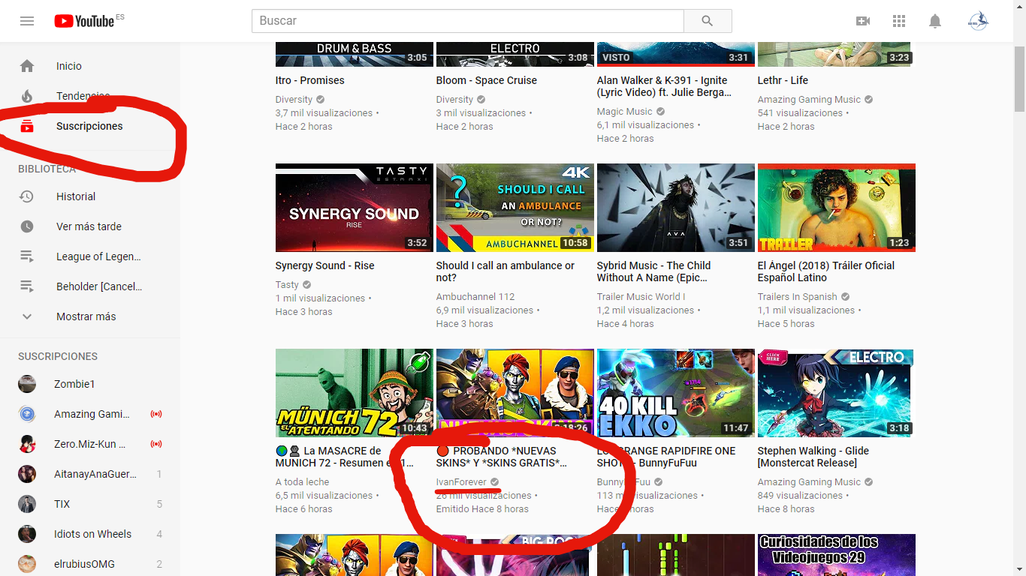
Task: Click live indicator next to Zero.Miz-Kun
Action: (156, 444)
